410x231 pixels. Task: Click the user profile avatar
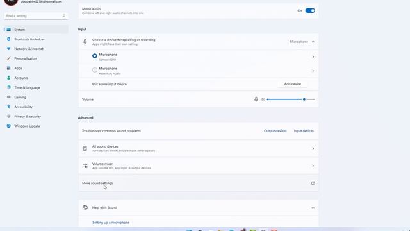tap(11, 1)
